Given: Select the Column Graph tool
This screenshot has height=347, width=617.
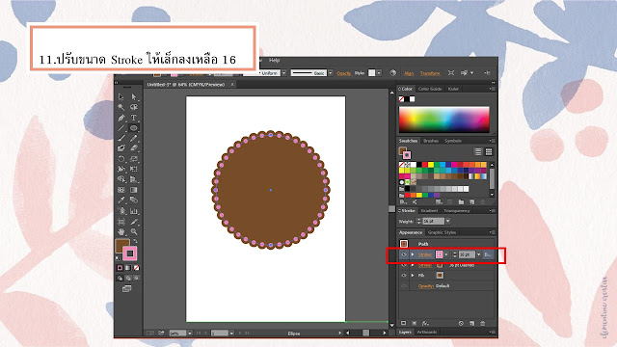Looking at the screenshot, I should click(134, 211).
